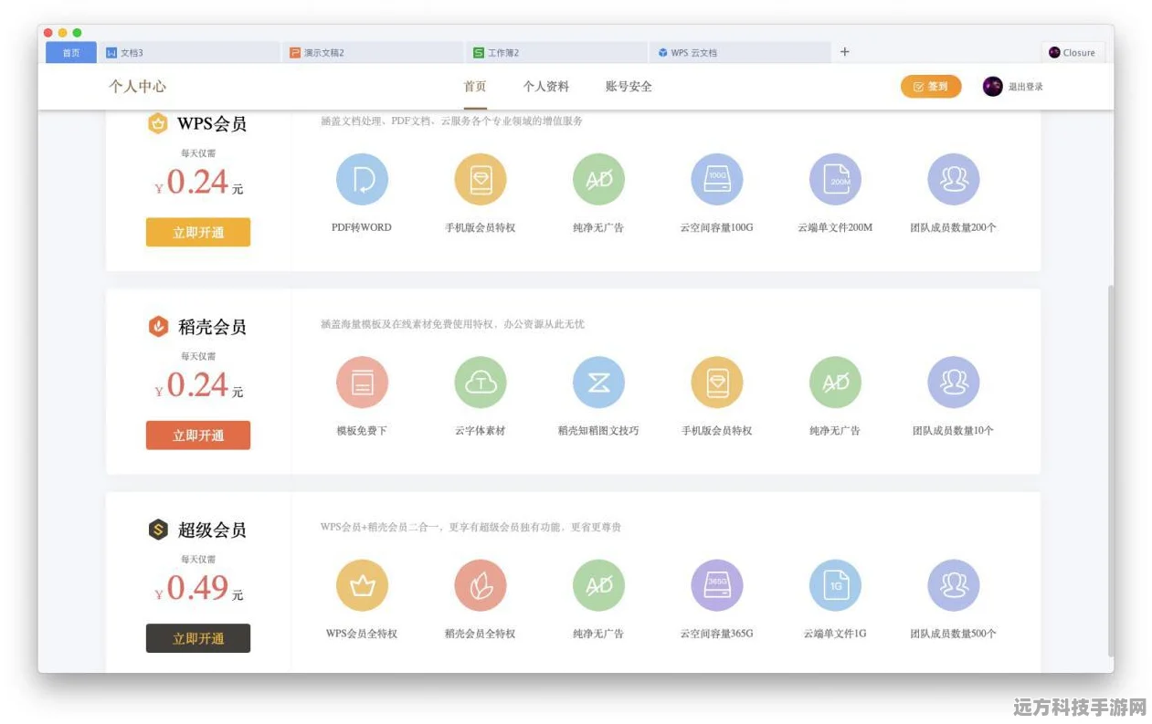Switch to the 文档3 tab

[189, 53]
